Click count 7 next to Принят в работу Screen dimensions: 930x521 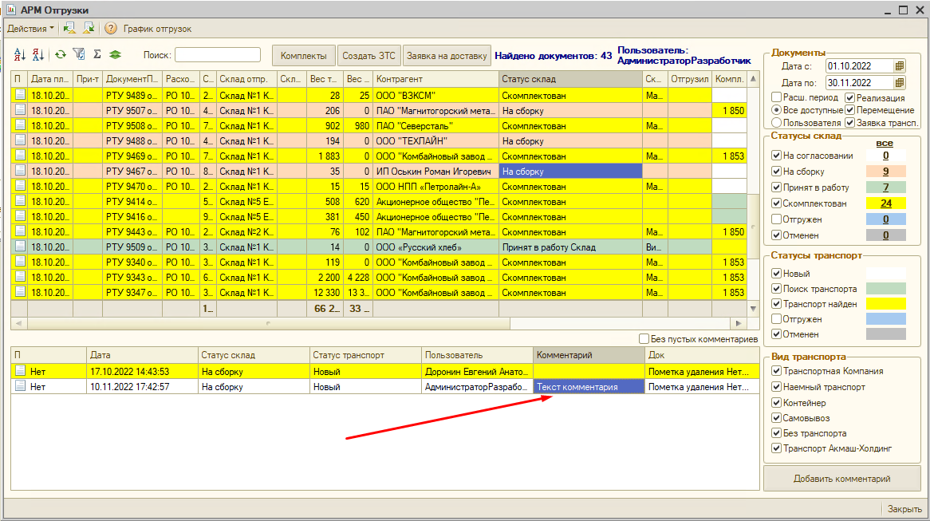click(885, 187)
